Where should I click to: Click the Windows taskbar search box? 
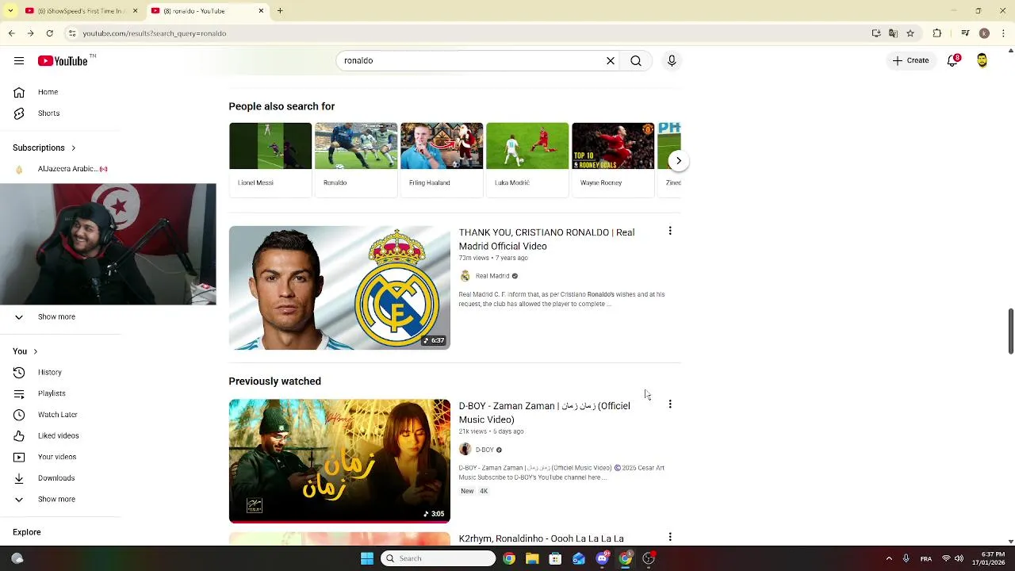tap(439, 558)
